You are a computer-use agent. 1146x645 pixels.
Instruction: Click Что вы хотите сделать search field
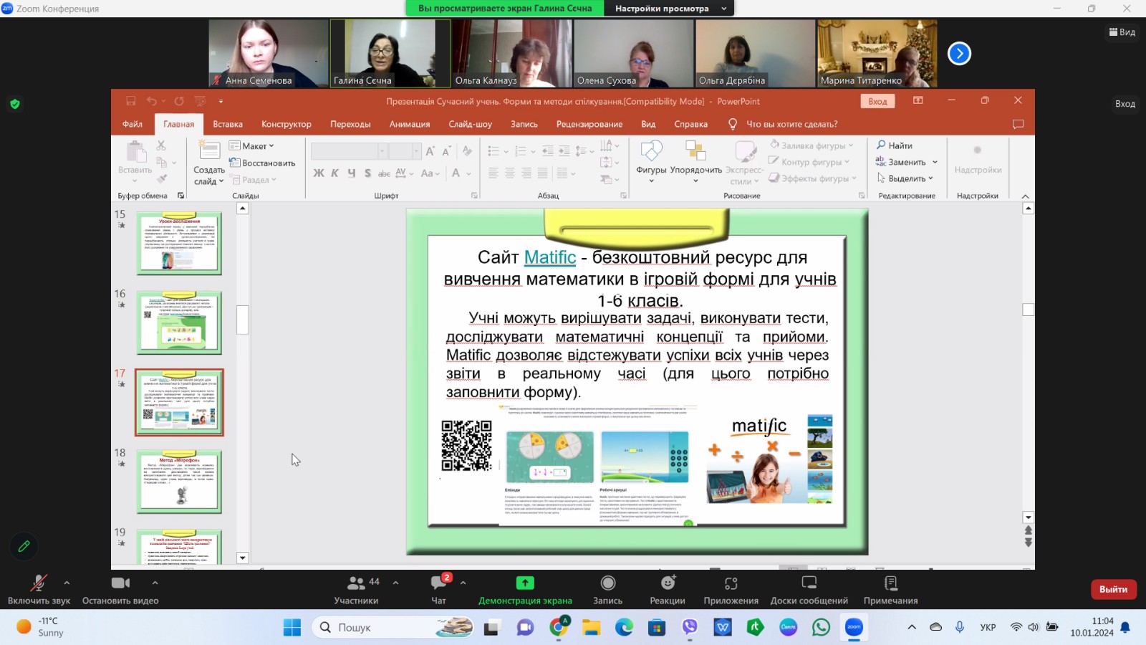pyautogui.click(x=791, y=124)
